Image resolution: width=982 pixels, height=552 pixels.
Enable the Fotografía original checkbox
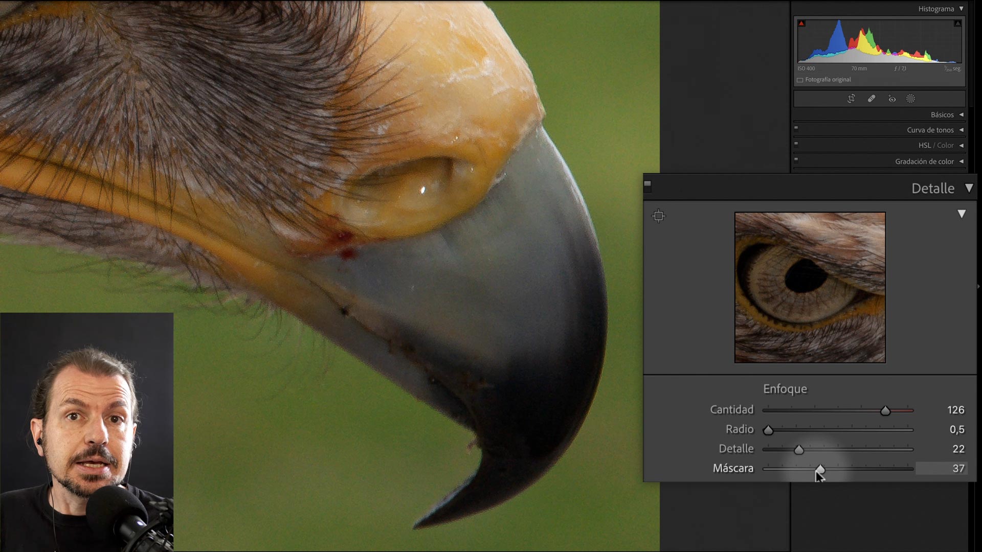(800, 80)
